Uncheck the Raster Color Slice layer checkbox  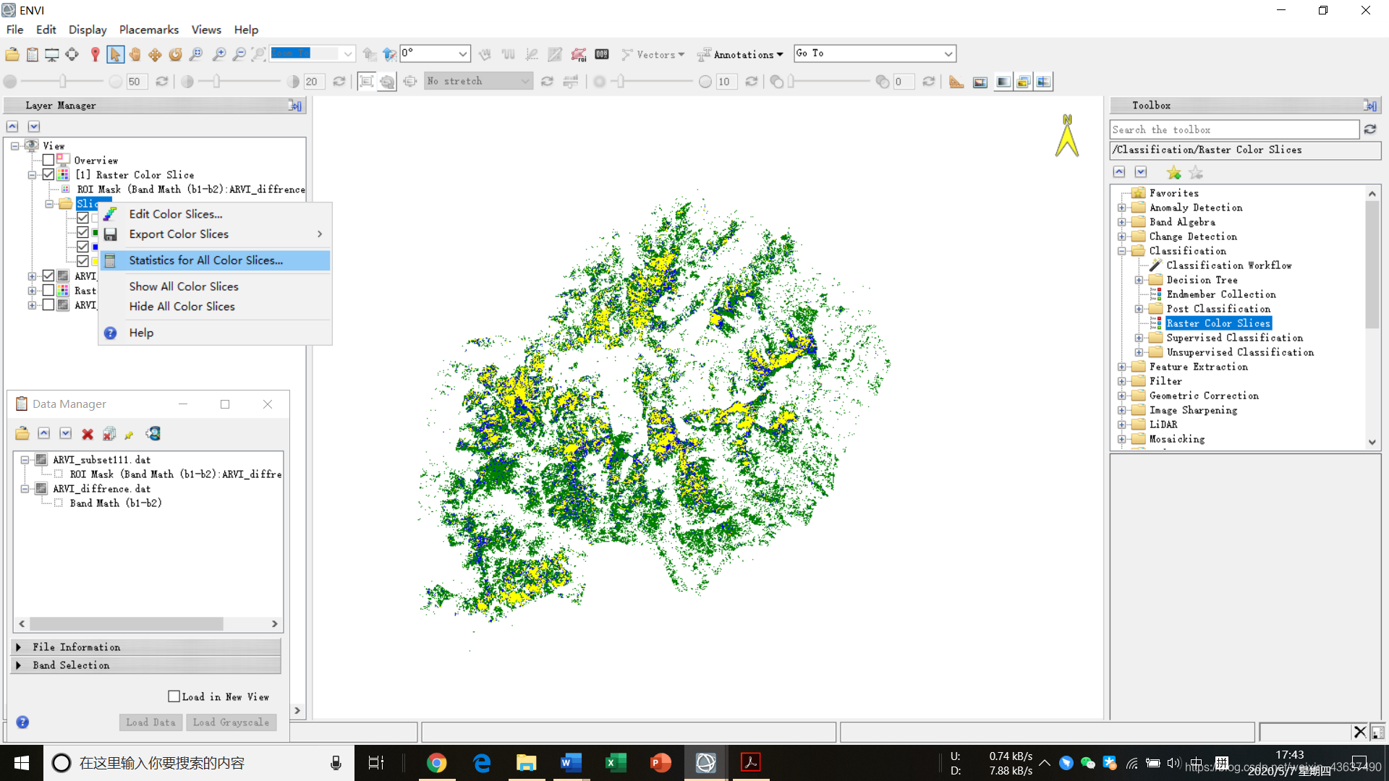(48, 174)
